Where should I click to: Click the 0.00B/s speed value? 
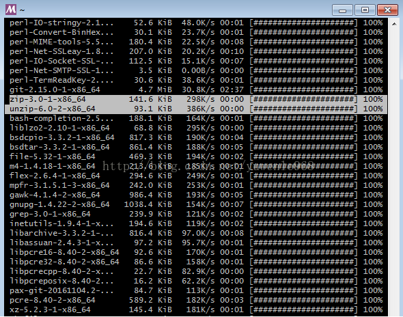[198, 70]
